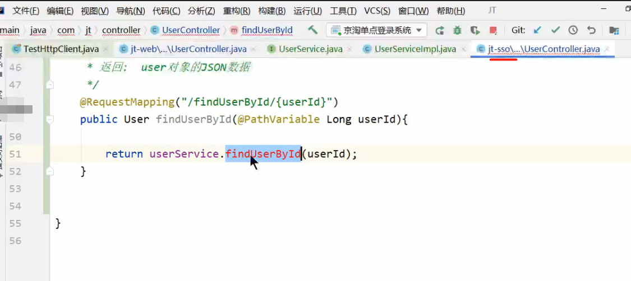Open the 京淘单点登录系统 run configuration dropdown
This screenshot has height=281, width=631.
click(x=376, y=30)
